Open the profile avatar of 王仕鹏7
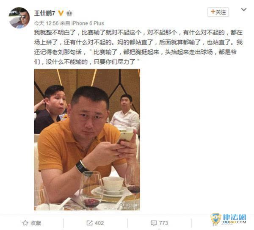This screenshot has width=254, height=230. [x=19, y=18]
